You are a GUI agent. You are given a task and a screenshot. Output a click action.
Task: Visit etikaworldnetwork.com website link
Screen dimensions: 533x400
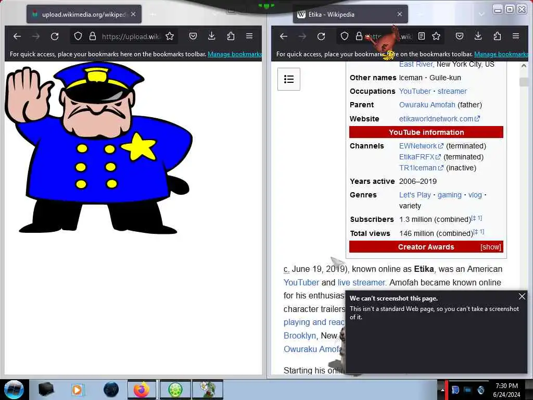tap(439, 119)
